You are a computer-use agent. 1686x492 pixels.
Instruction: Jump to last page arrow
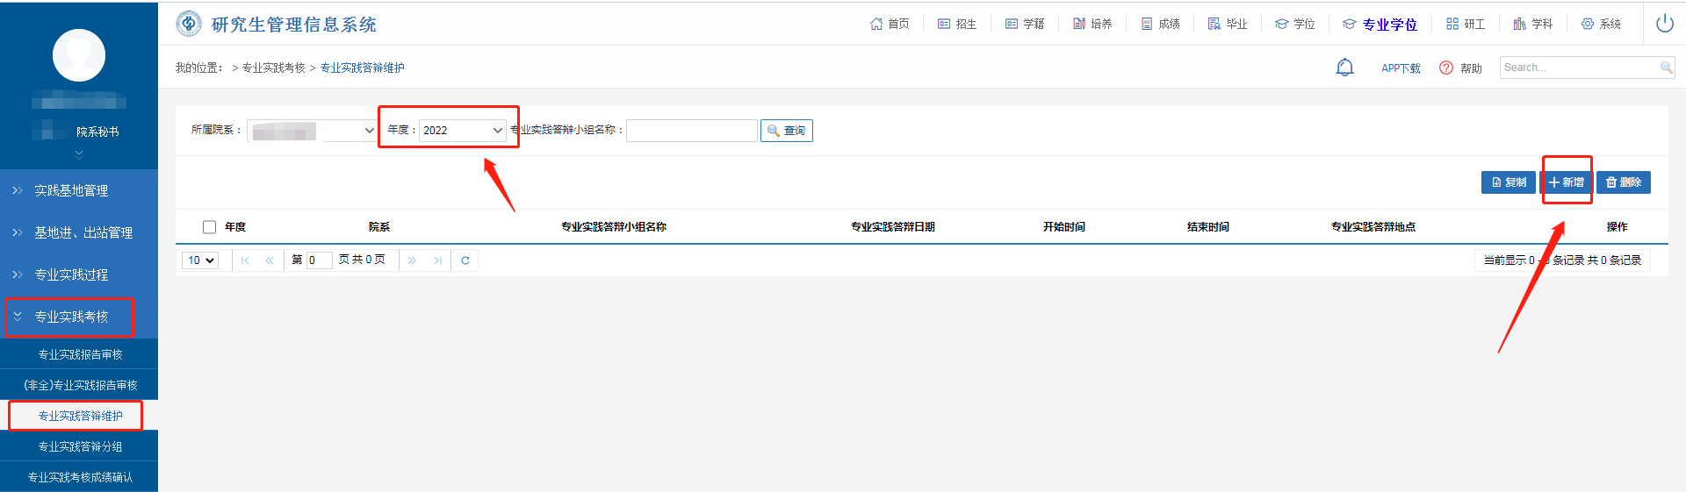(437, 260)
